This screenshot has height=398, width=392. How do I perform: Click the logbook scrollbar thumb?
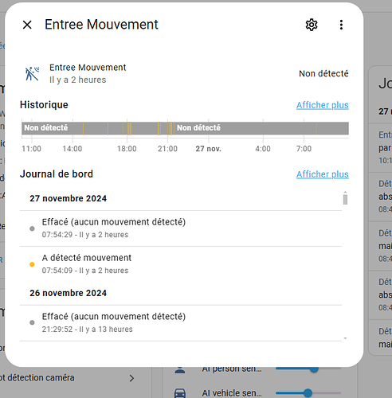[x=345, y=200]
